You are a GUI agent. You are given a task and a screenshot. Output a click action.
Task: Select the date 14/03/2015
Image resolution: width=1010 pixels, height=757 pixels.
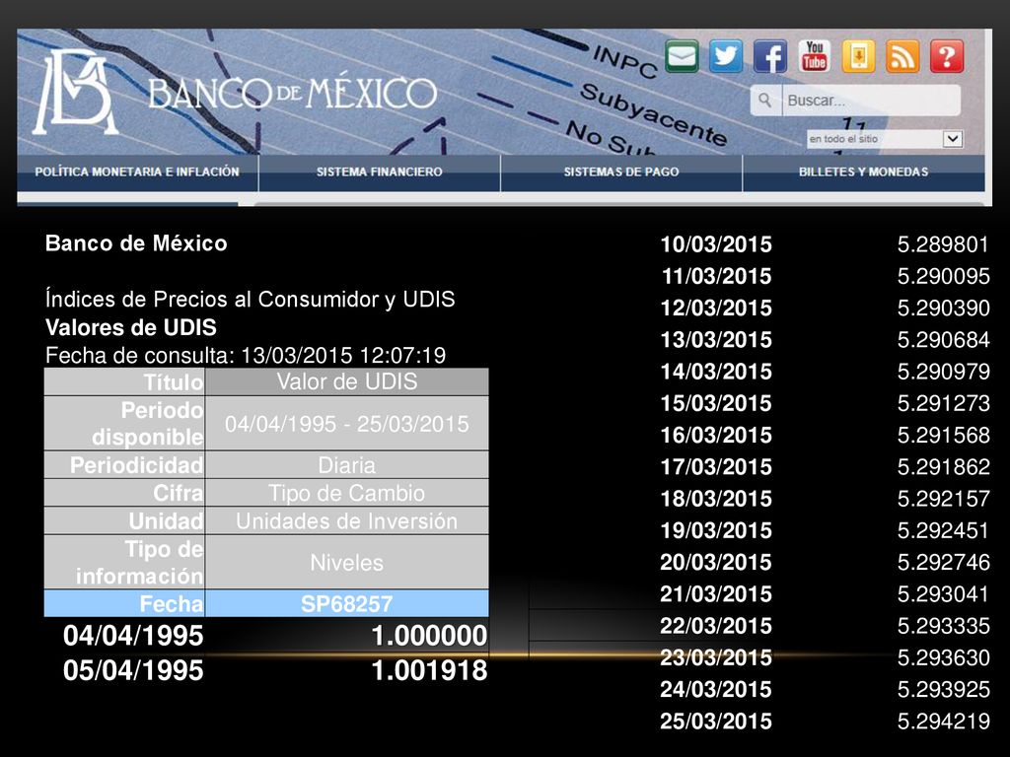point(716,372)
